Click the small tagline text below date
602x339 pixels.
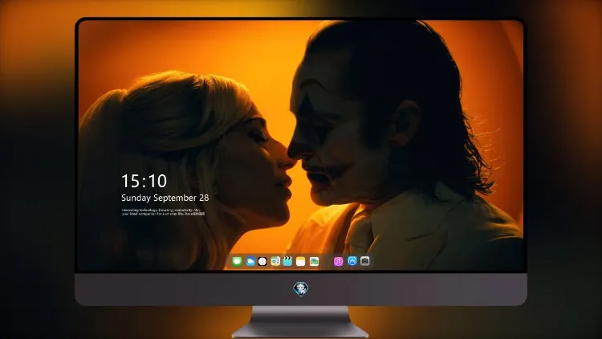163,212
